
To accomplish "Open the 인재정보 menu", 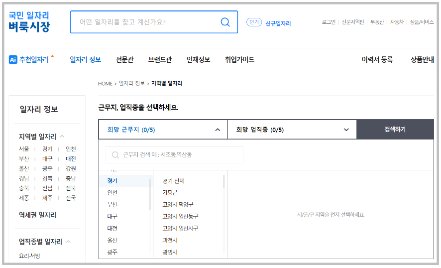I will tap(198, 60).
